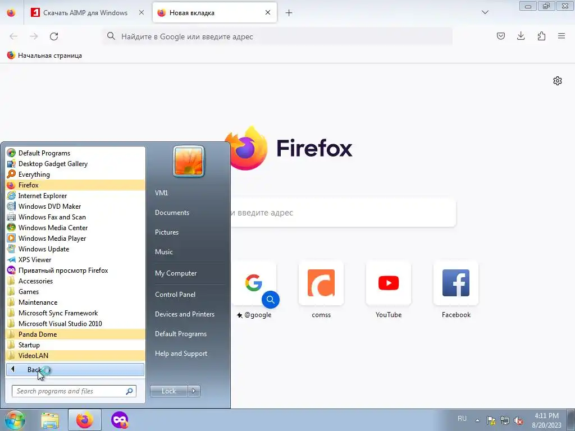Open Save to Pocket
This screenshot has width=575, height=431.
[500, 36]
